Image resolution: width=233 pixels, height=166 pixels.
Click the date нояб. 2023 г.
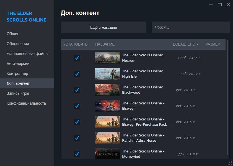[190, 58]
